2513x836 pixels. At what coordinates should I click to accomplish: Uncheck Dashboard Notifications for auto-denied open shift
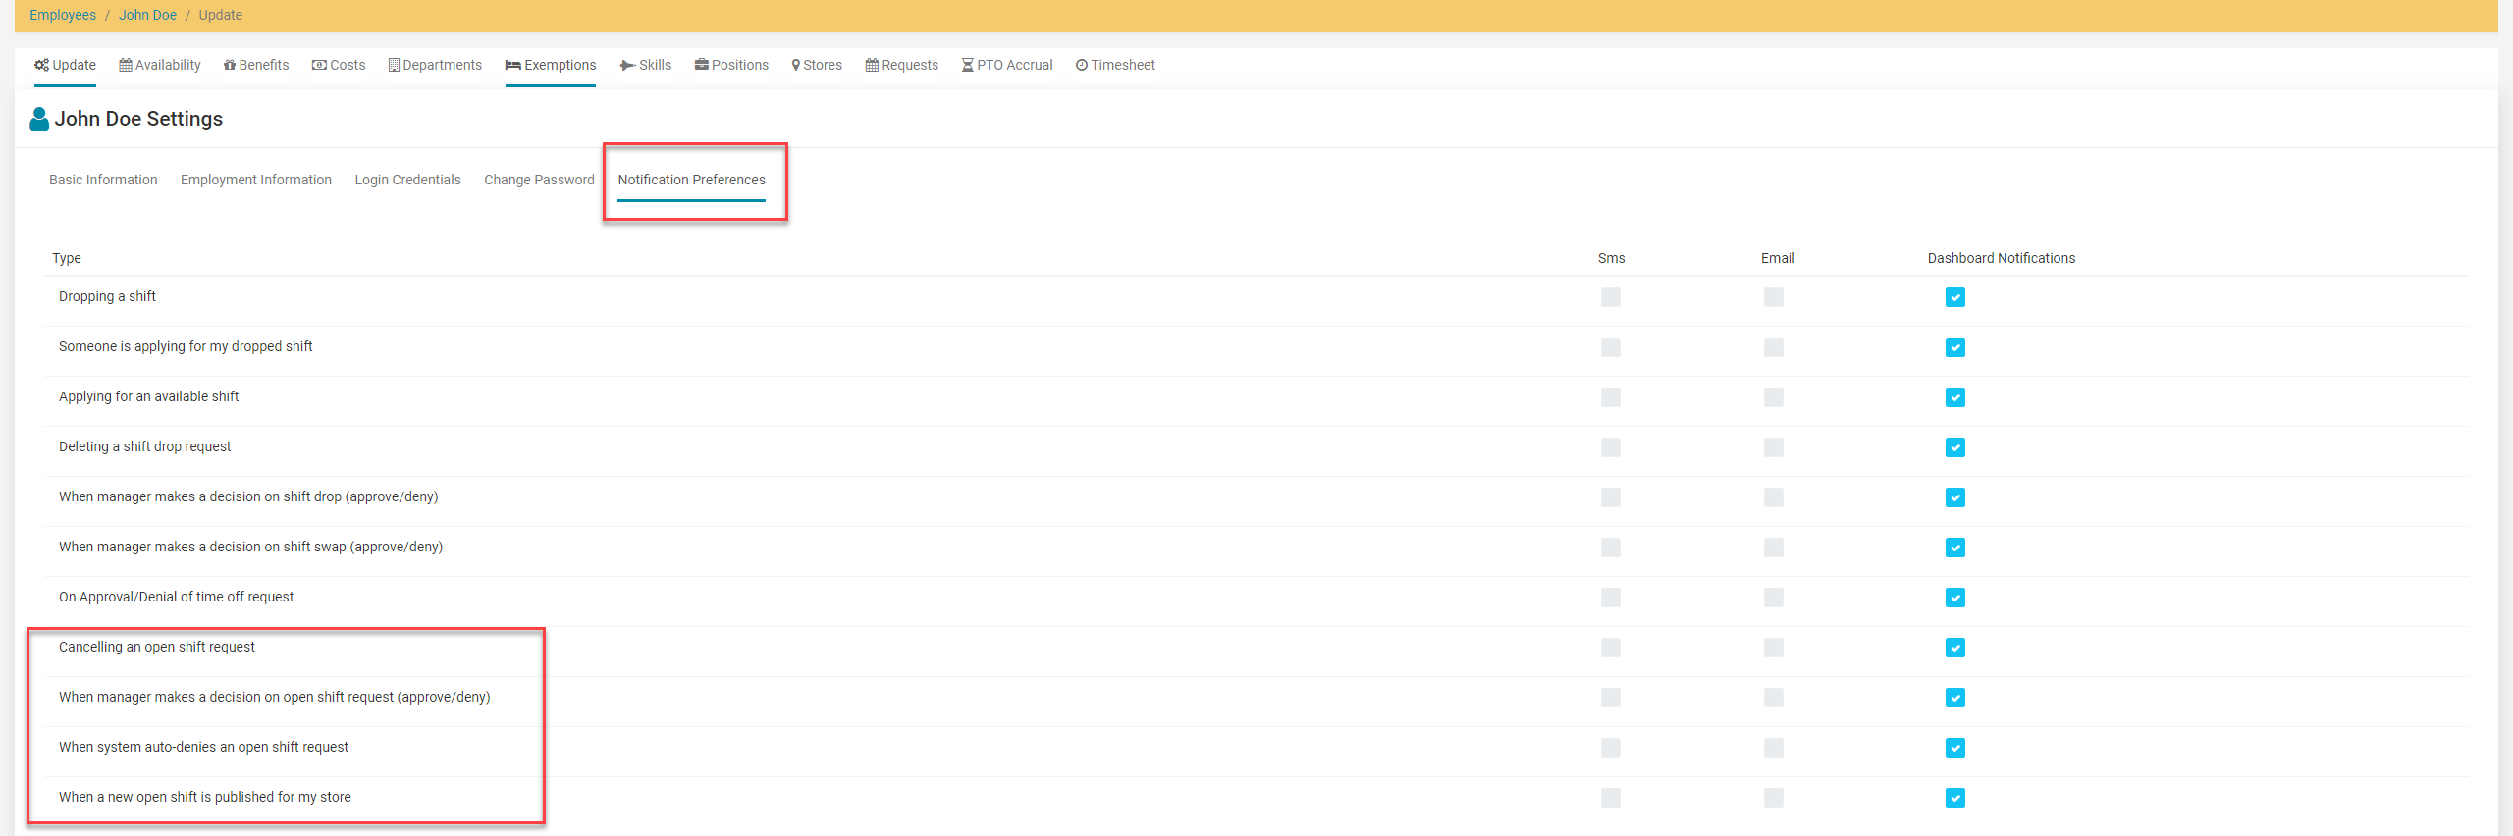coord(1955,748)
